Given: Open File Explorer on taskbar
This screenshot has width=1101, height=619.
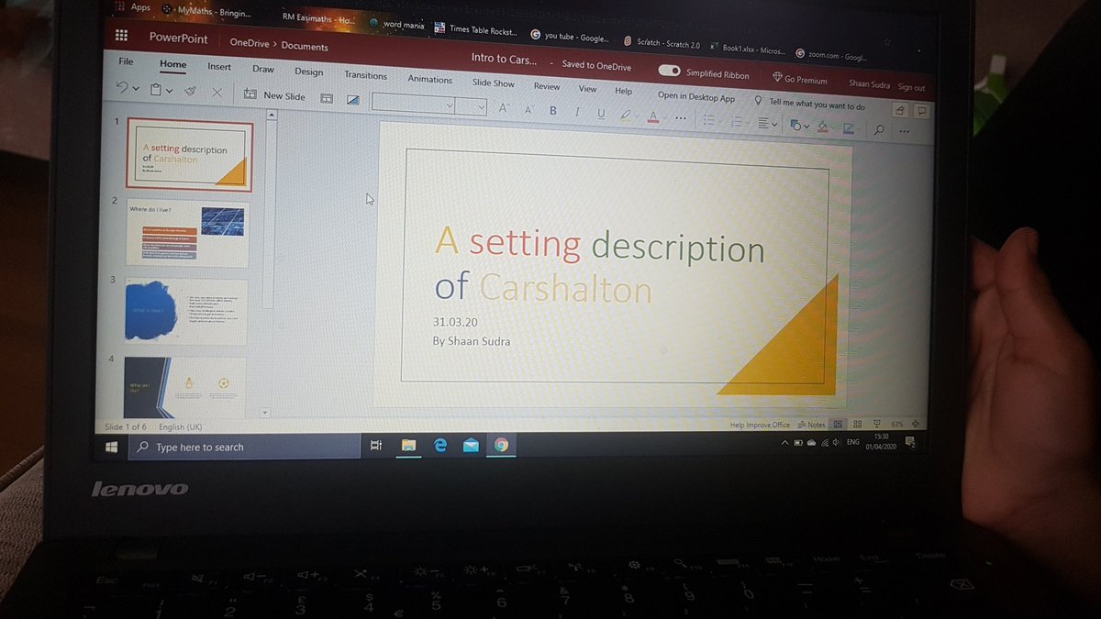Looking at the screenshot, I should point(408,446).
